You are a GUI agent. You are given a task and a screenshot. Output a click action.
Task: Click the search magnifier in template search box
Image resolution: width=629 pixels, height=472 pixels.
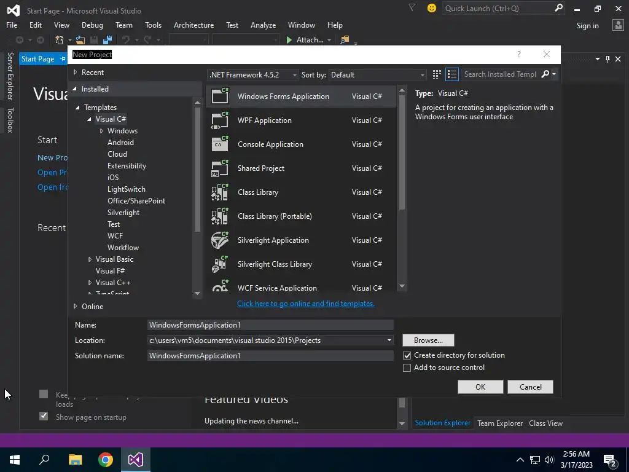(x=545, y=74)
